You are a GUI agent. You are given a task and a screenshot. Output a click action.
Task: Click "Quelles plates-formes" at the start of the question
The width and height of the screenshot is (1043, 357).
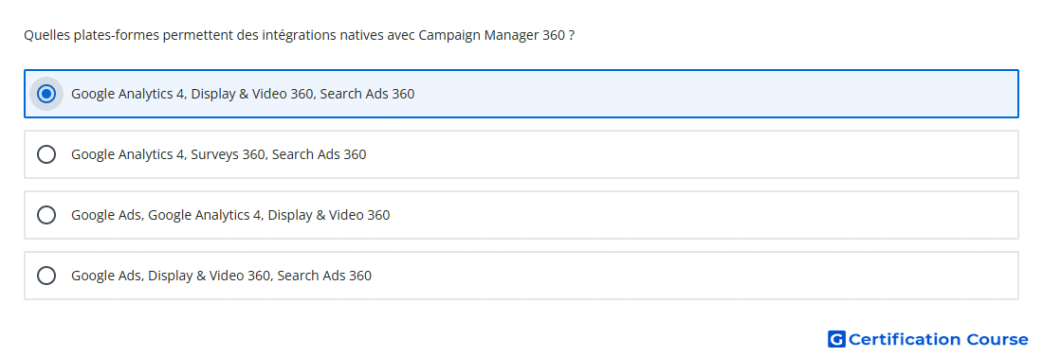[x=91, y=35]
